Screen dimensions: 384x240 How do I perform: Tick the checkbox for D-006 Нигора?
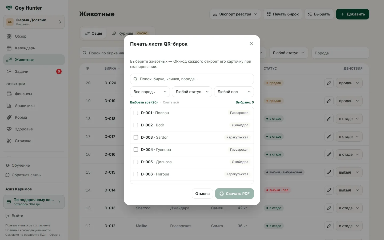tap(136, 174)
